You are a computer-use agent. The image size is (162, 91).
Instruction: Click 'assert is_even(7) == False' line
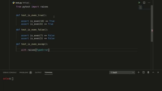pos(38,35)
